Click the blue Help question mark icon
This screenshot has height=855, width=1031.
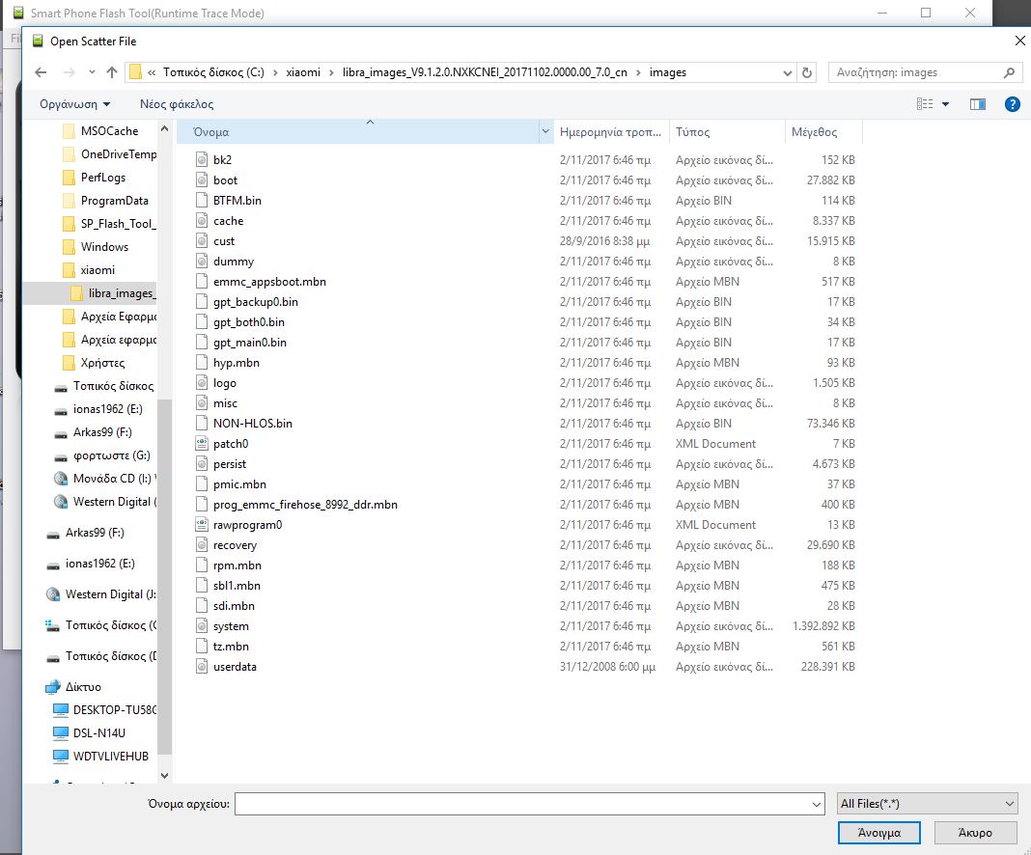coord(1012,104)
